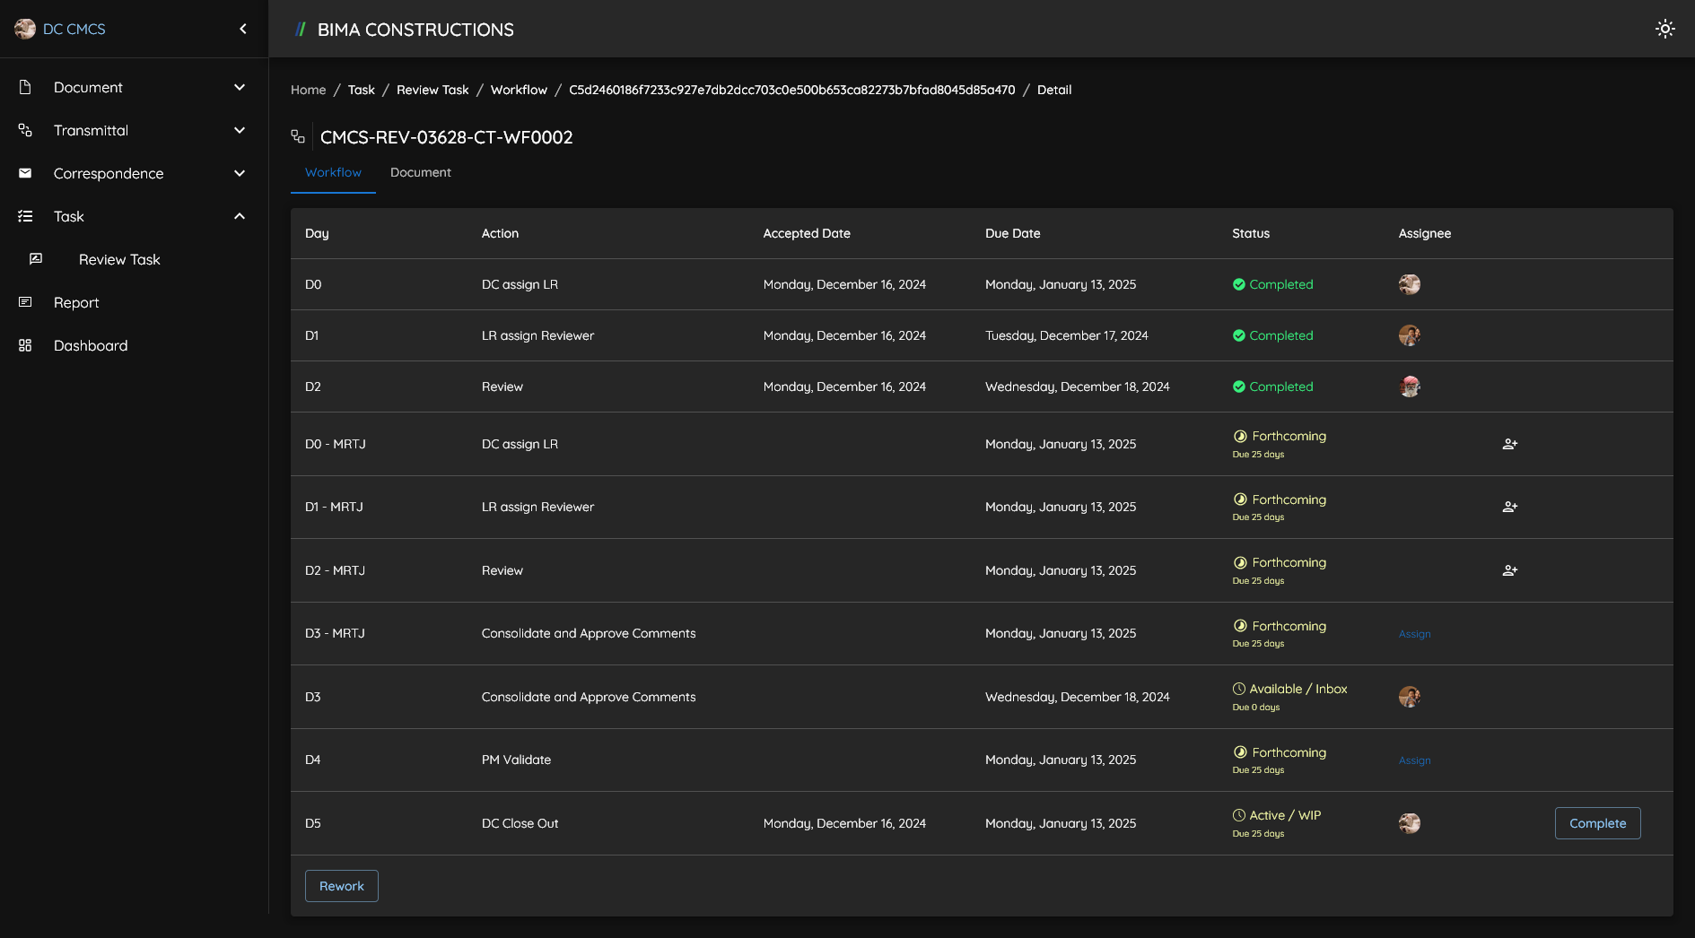Image resolution: width=1695 pixels, height=938 pixels.
Task: Click the add assignee icon for D2 - MRTJ
Action: [1509, 570]
